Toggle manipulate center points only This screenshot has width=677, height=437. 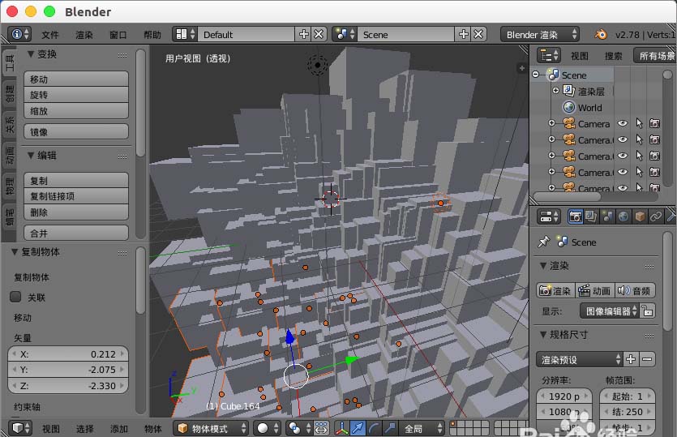point(321,428)
